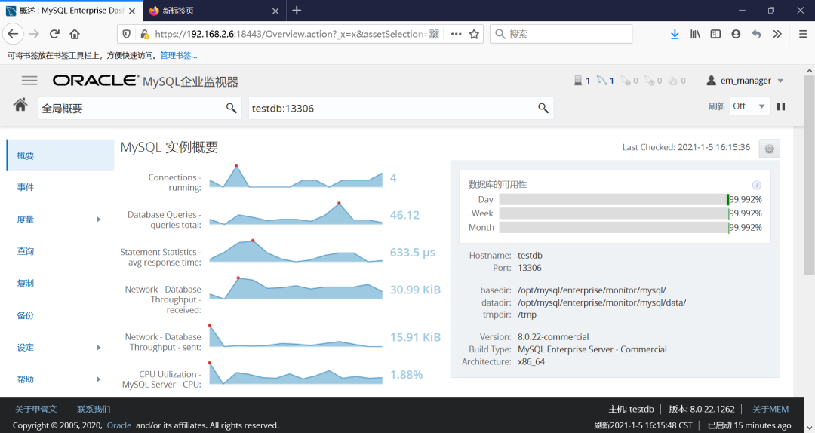Expand the 设定 submenu arrow
The image size is (815, 433).
98,347
